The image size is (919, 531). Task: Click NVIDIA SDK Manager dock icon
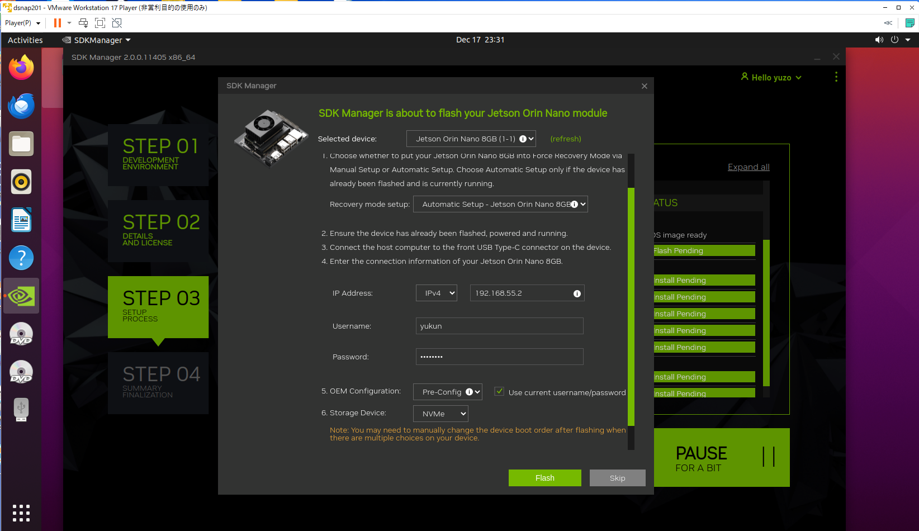click(21, 296)
